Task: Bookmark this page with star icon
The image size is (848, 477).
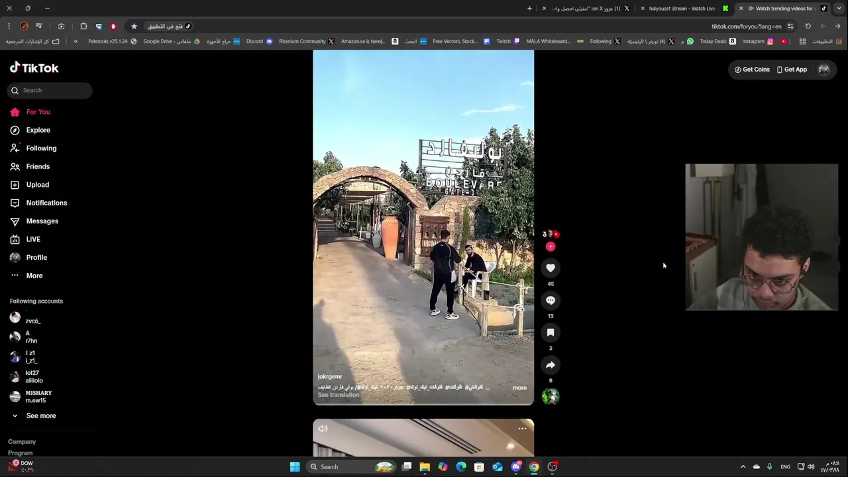Action: pyautogui.click(x=134, y=26)
